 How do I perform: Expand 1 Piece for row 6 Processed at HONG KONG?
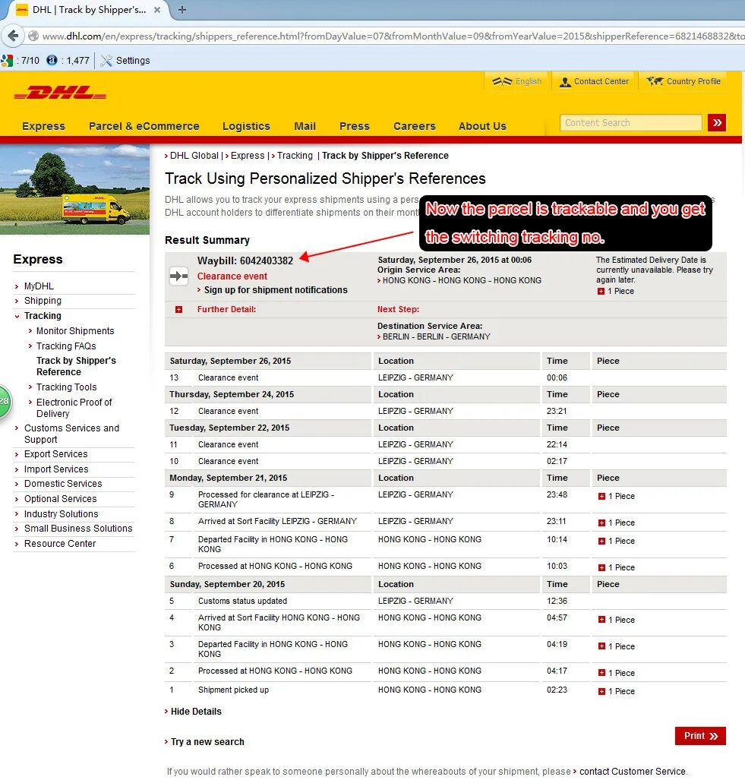(601, 567)
